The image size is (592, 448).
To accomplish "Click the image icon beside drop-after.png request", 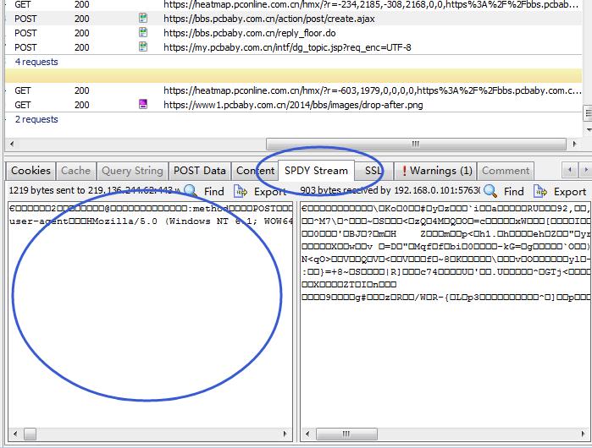I will tap(143, 105).
